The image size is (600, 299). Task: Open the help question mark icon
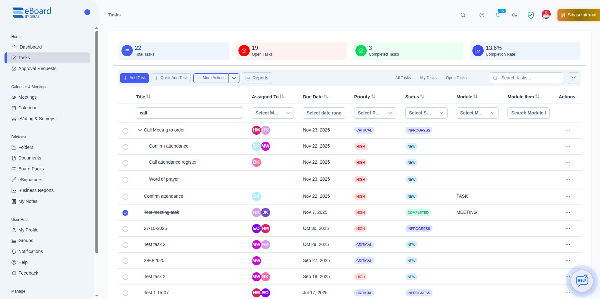point(482,15)
